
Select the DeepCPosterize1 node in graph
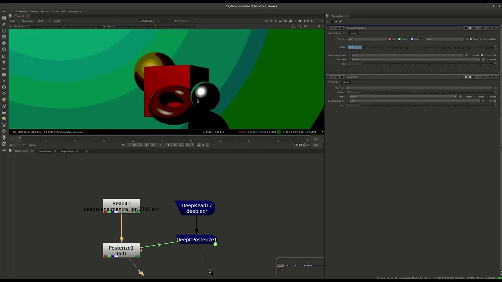tap(196, 239)
